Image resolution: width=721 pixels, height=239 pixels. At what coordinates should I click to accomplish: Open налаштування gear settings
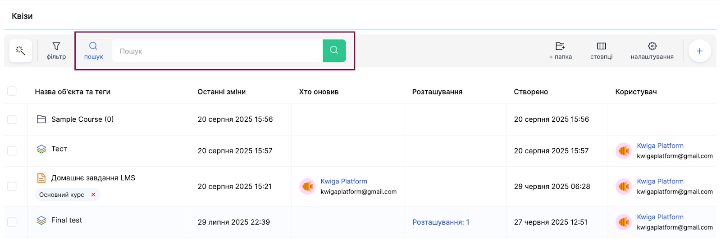pos(652,51)
